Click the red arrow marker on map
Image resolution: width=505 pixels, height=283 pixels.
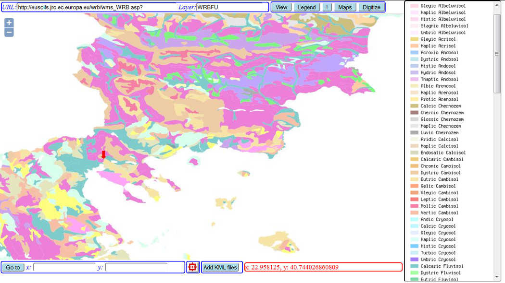103,154
